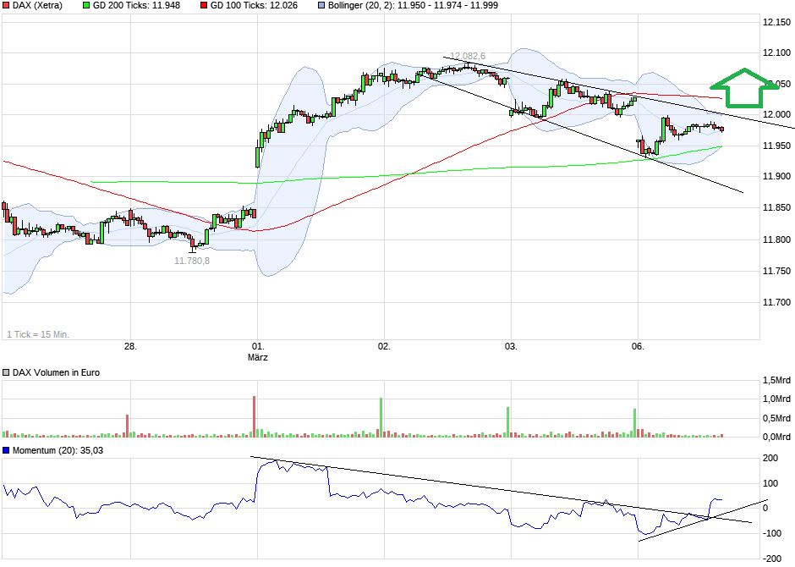Screen dimensions: 795x567
Task: Click the 12.100 price axis label
Action: point(776,52)
